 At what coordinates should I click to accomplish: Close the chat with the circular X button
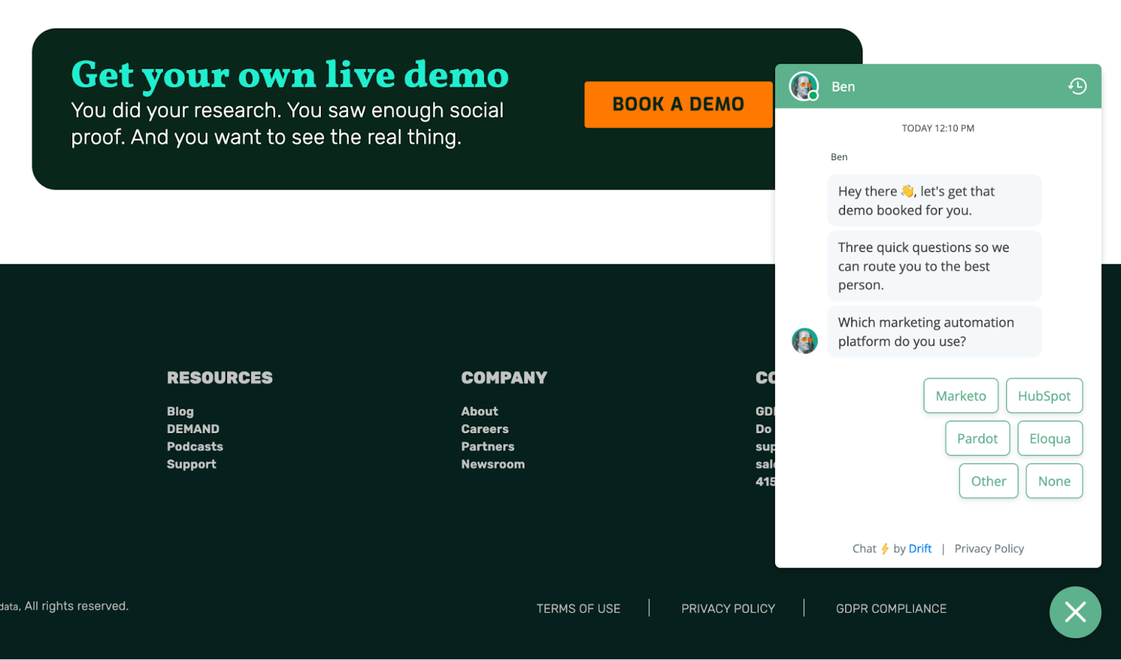(x=1075, y=612)
